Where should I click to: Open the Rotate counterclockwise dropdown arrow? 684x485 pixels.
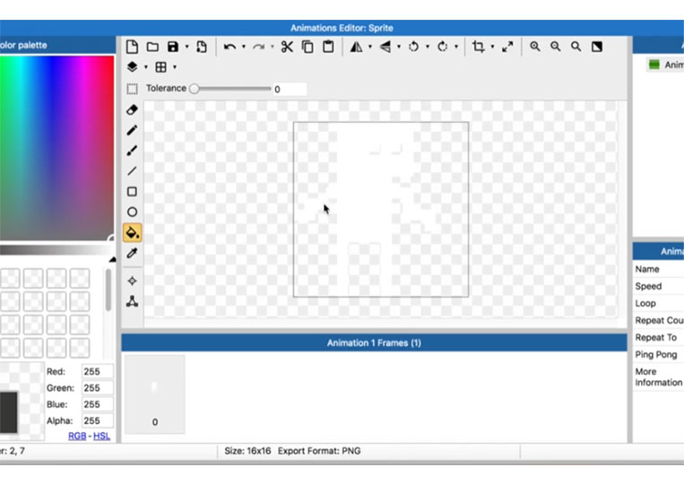[428, 47]
